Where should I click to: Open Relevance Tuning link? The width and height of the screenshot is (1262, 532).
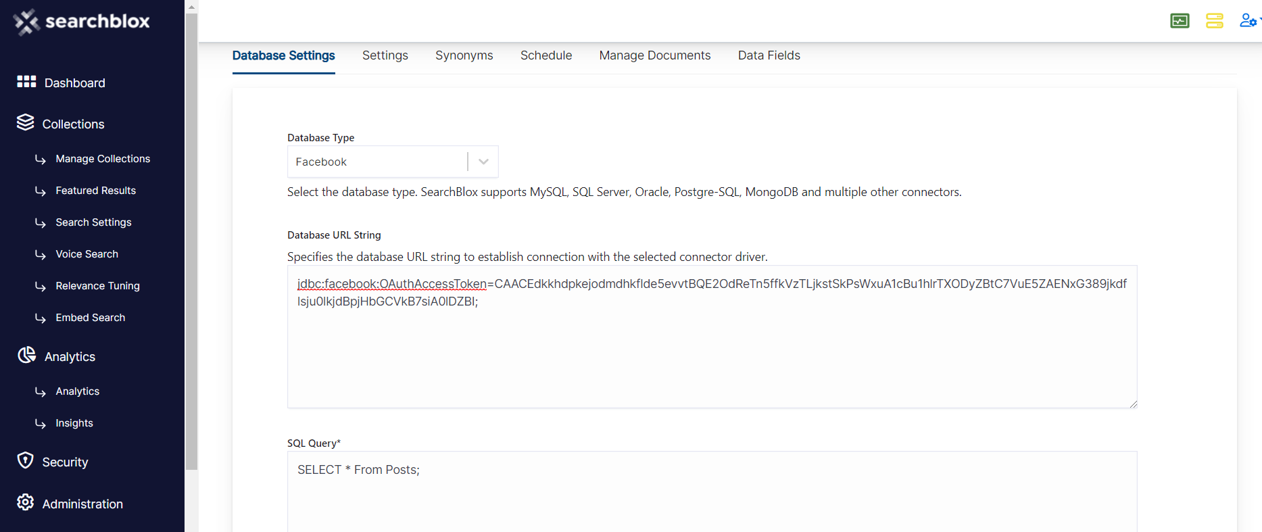(98, 286)
